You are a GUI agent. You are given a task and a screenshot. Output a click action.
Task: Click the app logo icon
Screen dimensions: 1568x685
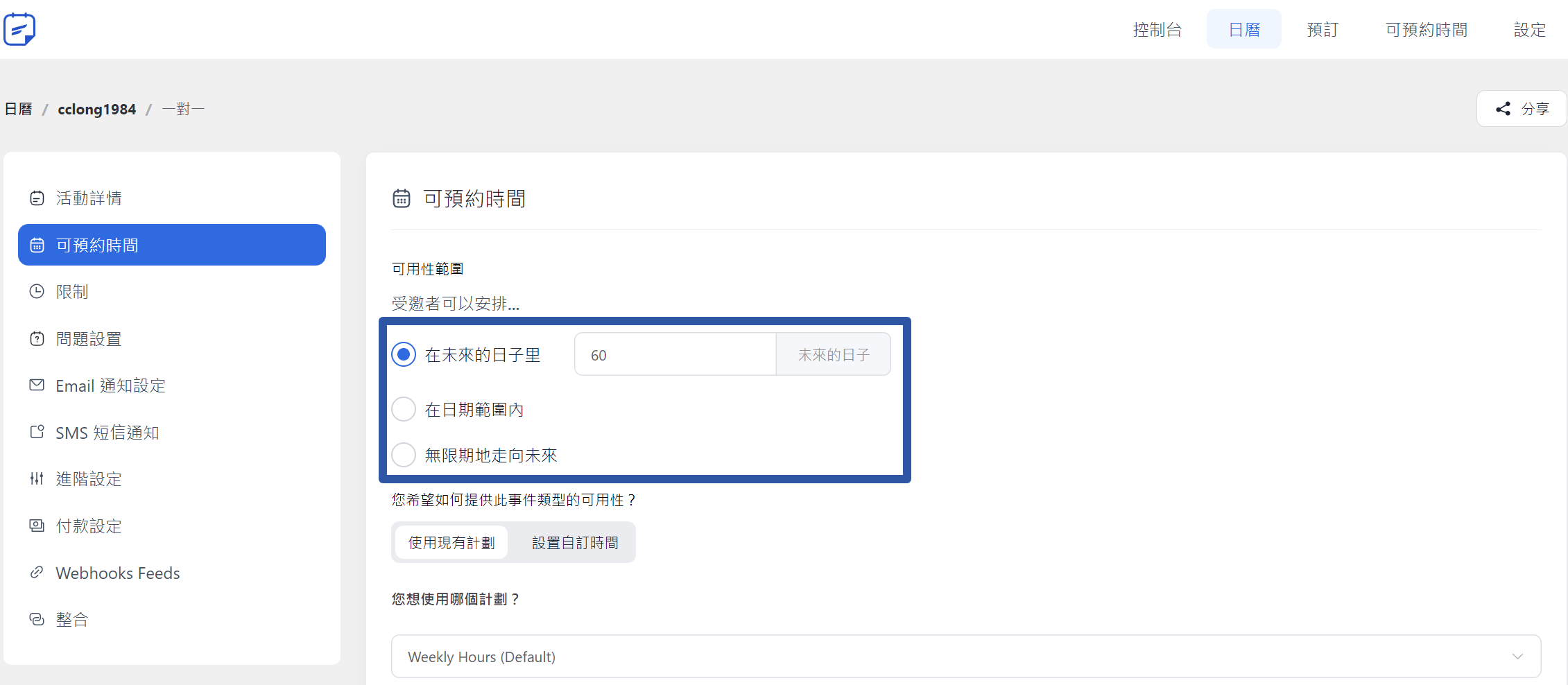19,29
